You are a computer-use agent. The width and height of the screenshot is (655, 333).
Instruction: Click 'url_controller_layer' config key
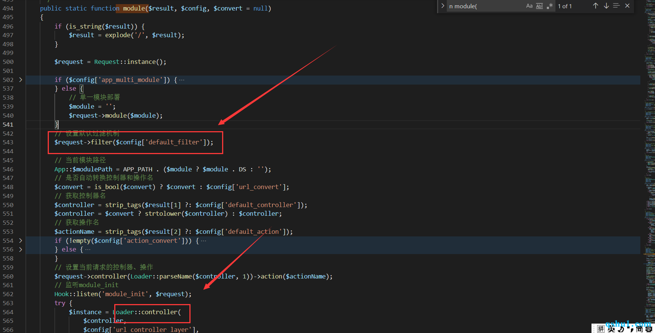point(152,330)
